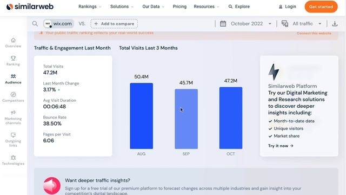Image resolution: width=346 pixels, height=195 pixels.
Task: Click the Explore search magnifier icon
Action: [x=230, y=6]
